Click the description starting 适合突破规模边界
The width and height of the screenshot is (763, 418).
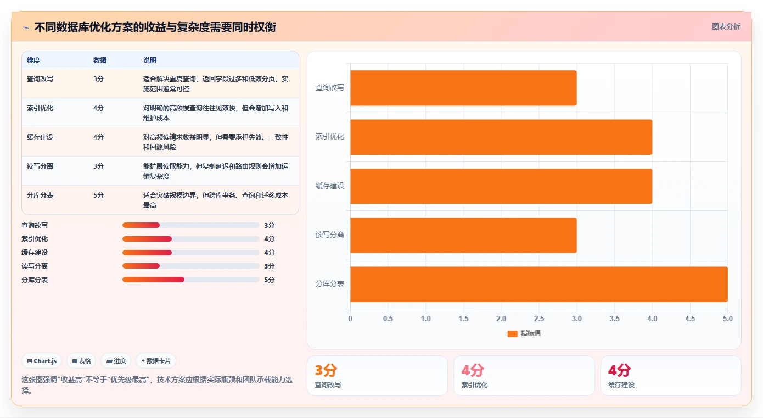point(216,200)
